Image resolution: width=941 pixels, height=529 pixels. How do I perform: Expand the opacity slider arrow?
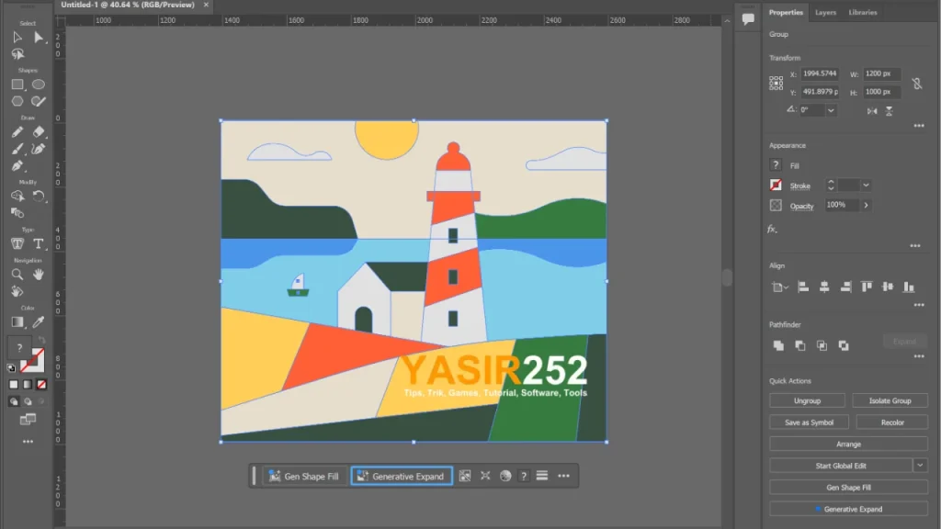pos(866,205)
